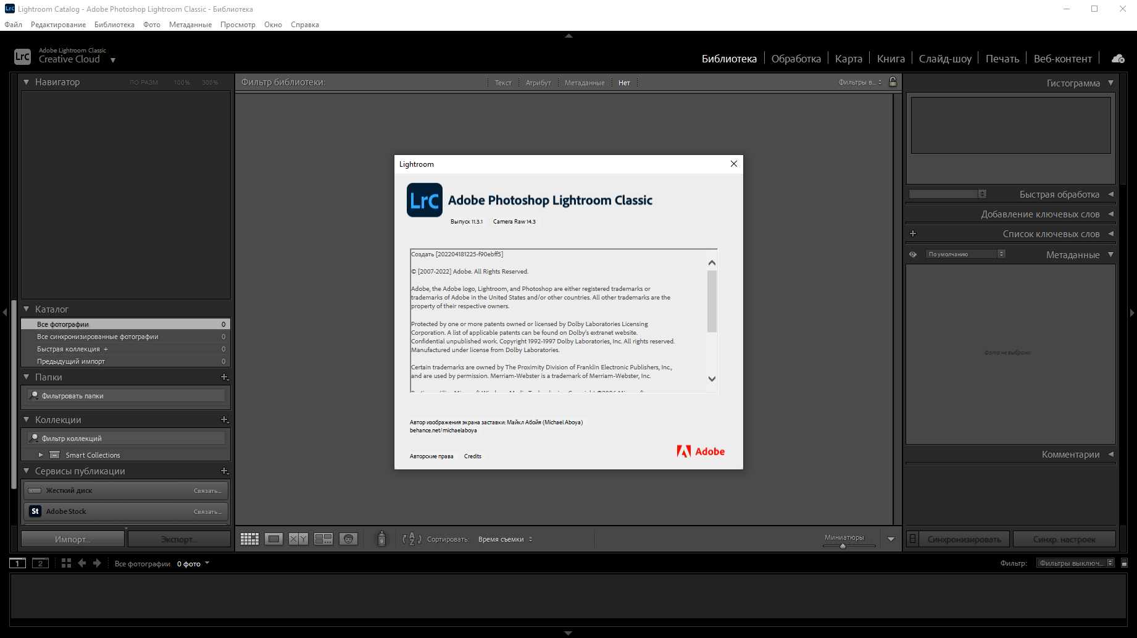
Task: Switch to Карта module
Action: point(848,59)
